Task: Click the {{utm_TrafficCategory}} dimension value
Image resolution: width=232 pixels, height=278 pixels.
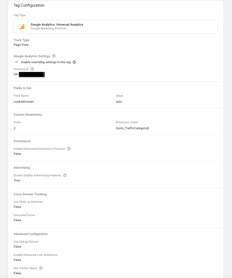Action: tap(132, 128)
